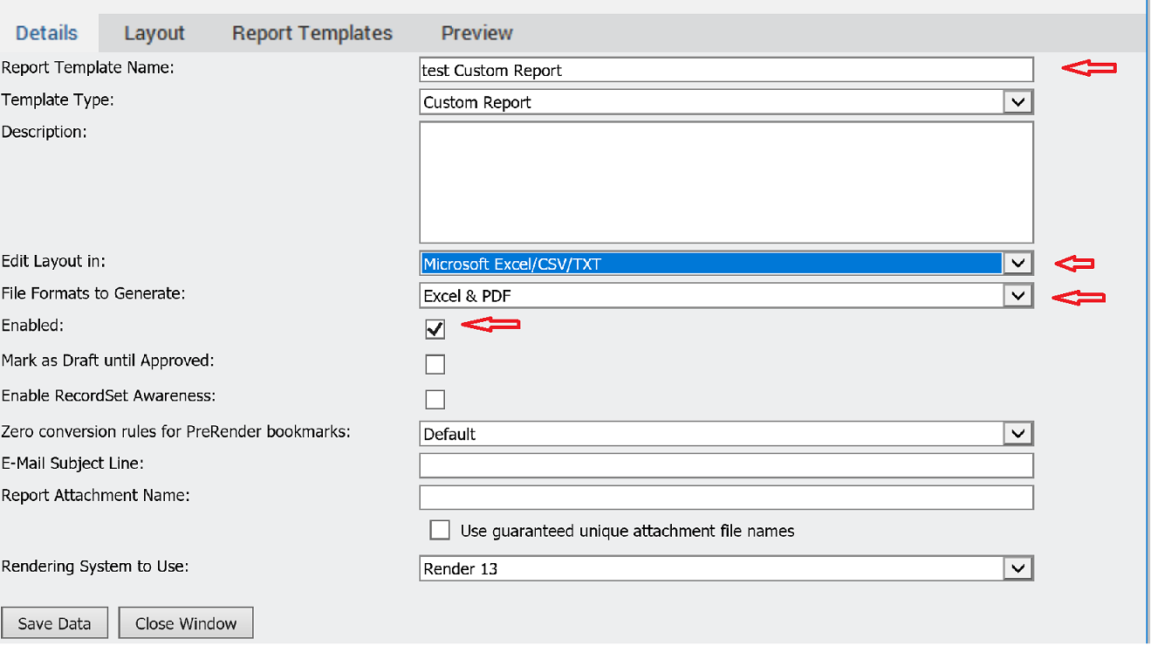
Task: Open the Edit Layout in dropdown
Action: 726,263
